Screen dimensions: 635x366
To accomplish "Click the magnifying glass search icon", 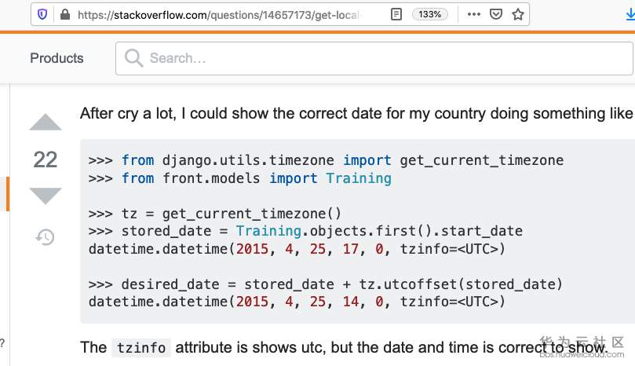I will tap(133, 58).
